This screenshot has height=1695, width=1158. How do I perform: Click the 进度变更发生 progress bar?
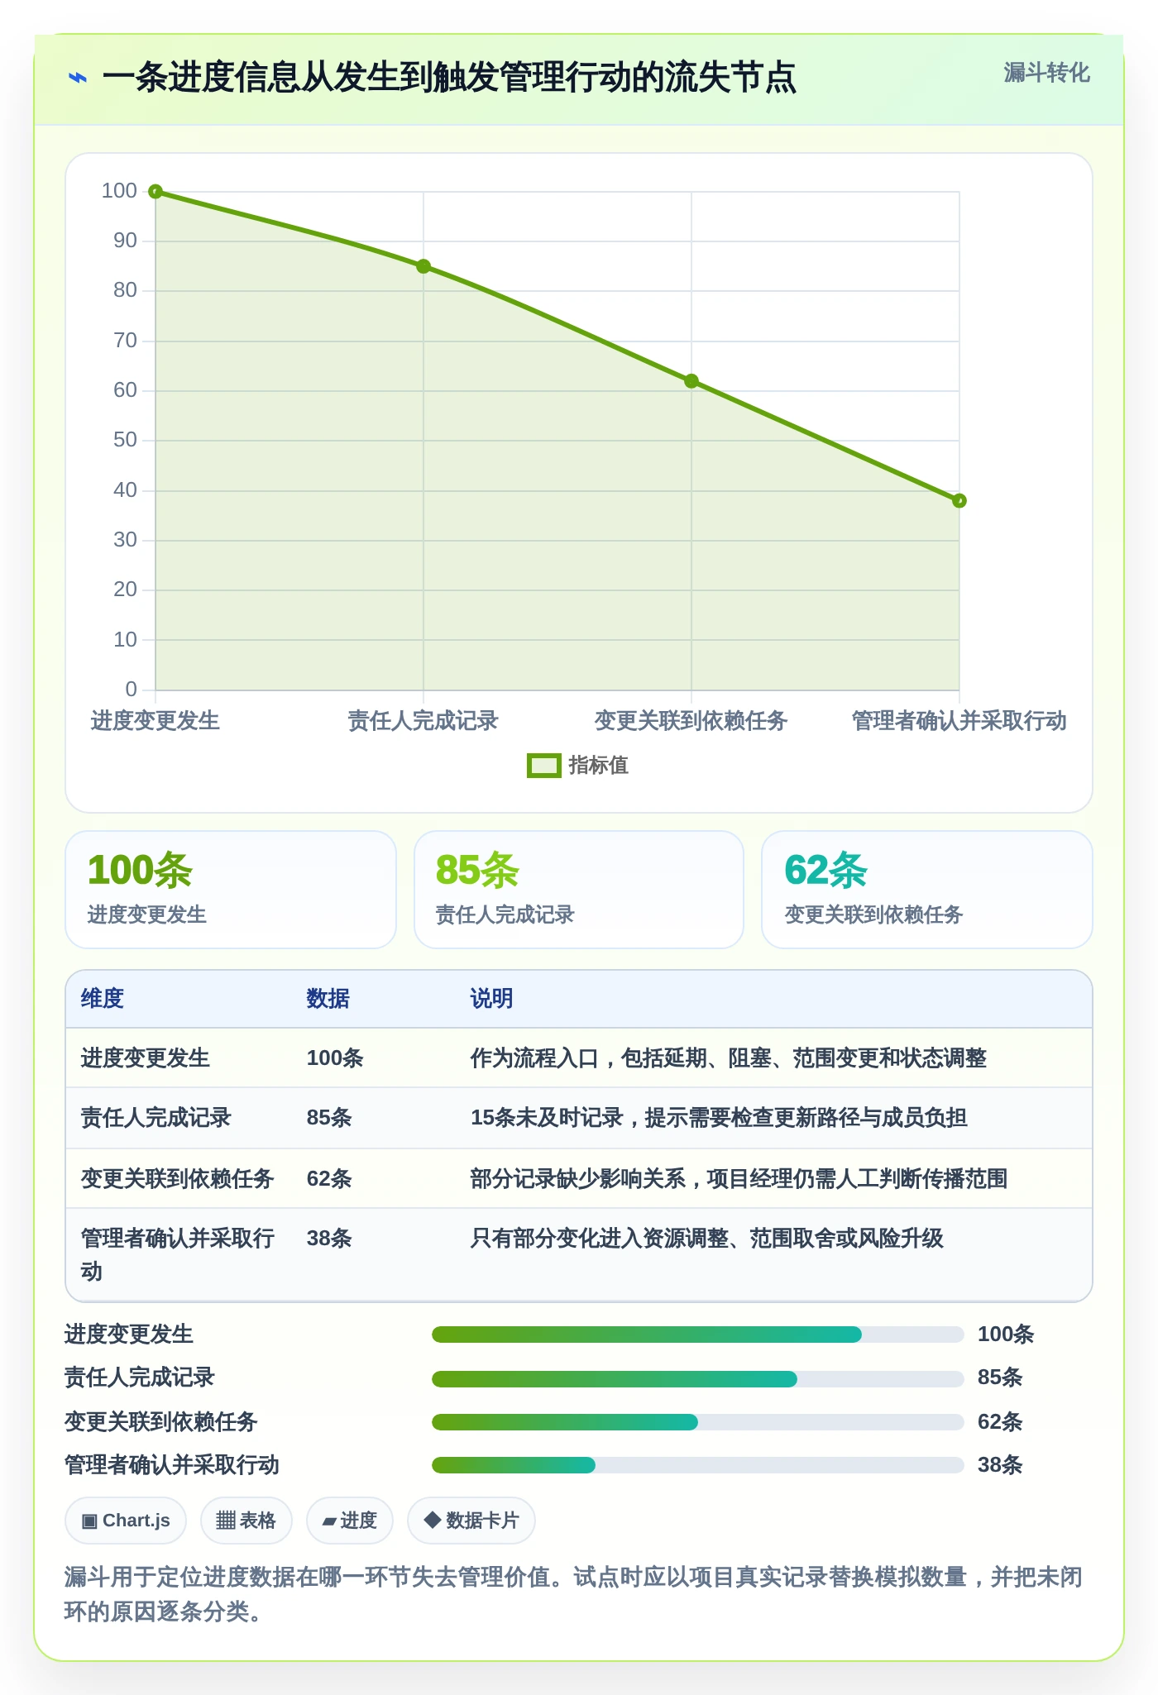(x=698, y=1335)
